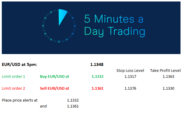Click the Stop Loss Level header
Screen dimensions: 182x117
(130, 70)
